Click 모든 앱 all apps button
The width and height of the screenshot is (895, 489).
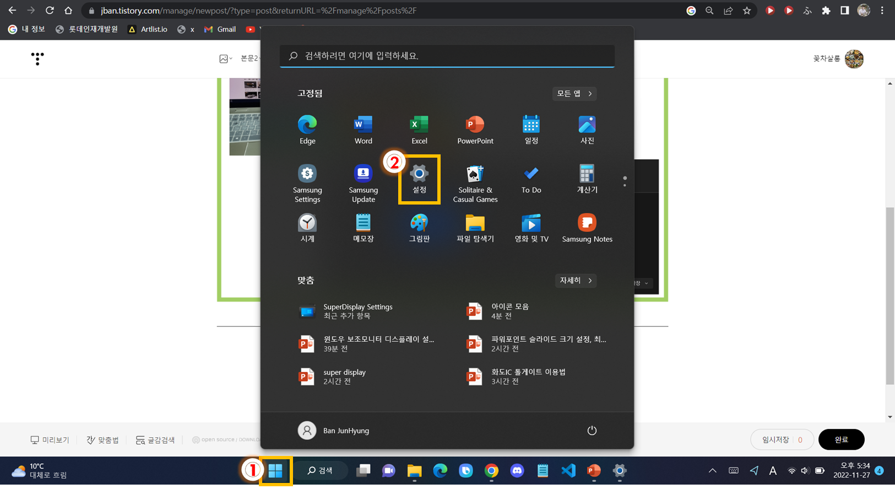[574, 94]
